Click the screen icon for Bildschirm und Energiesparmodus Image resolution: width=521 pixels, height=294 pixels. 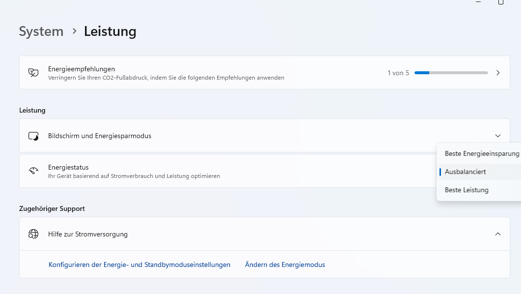coord(33,136)
